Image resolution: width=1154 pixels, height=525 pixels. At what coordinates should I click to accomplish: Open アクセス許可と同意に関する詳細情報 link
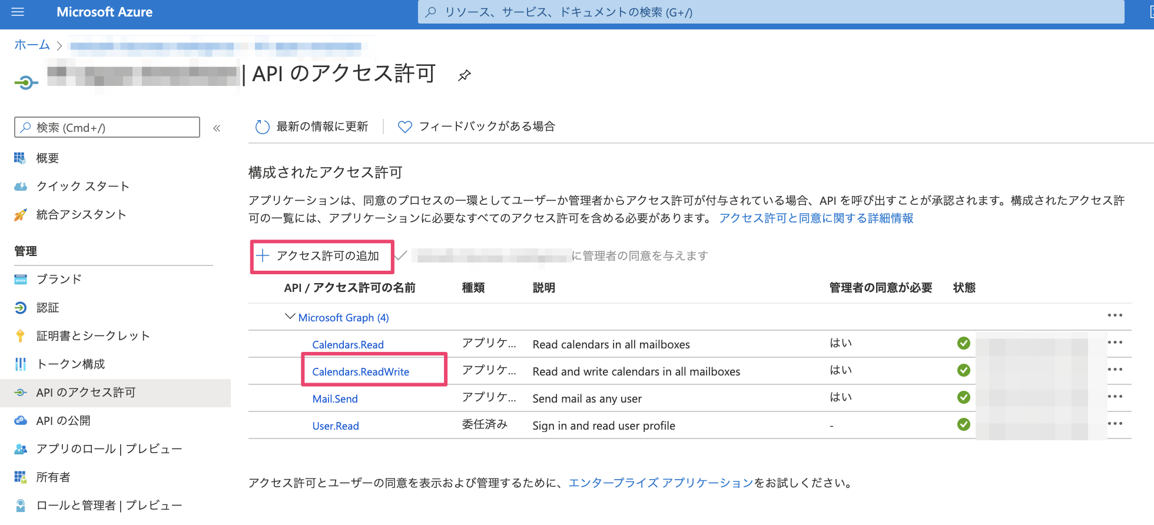point(816,218)
